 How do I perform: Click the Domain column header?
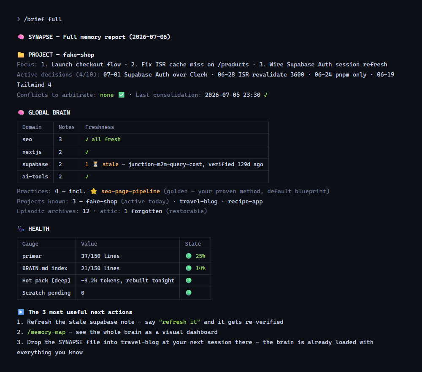tap(32, 127)
